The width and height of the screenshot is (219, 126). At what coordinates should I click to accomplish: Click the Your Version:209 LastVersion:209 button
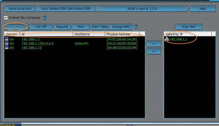[66, 9]
